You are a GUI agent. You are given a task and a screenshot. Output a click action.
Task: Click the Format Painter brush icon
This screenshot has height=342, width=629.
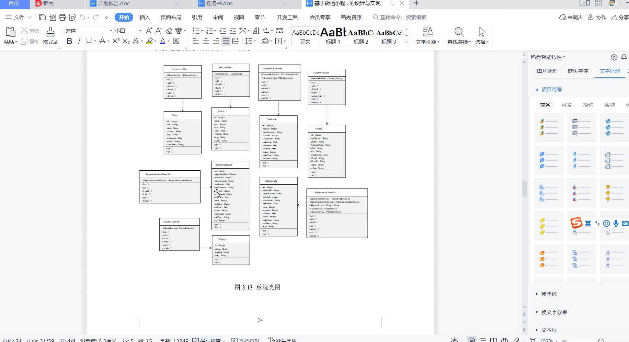coord(50,32)
